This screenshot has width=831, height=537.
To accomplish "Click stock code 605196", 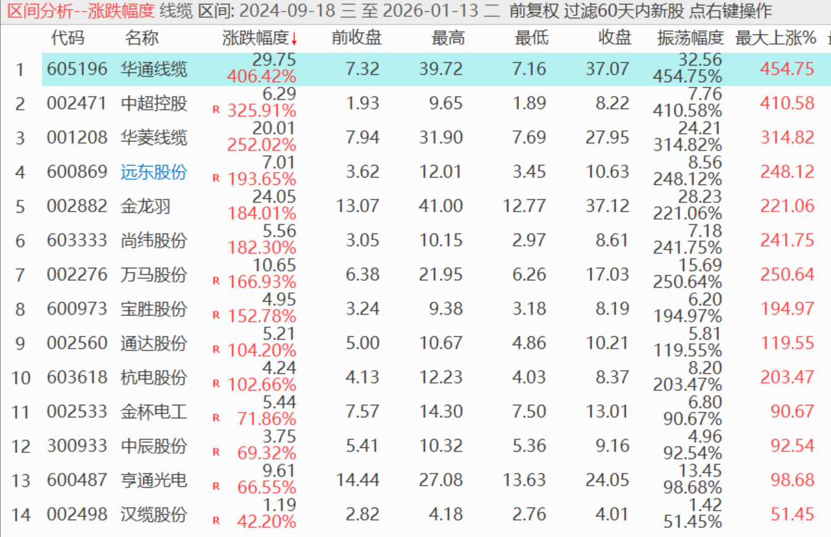I will pyautogui.click(x=77, y=69).
